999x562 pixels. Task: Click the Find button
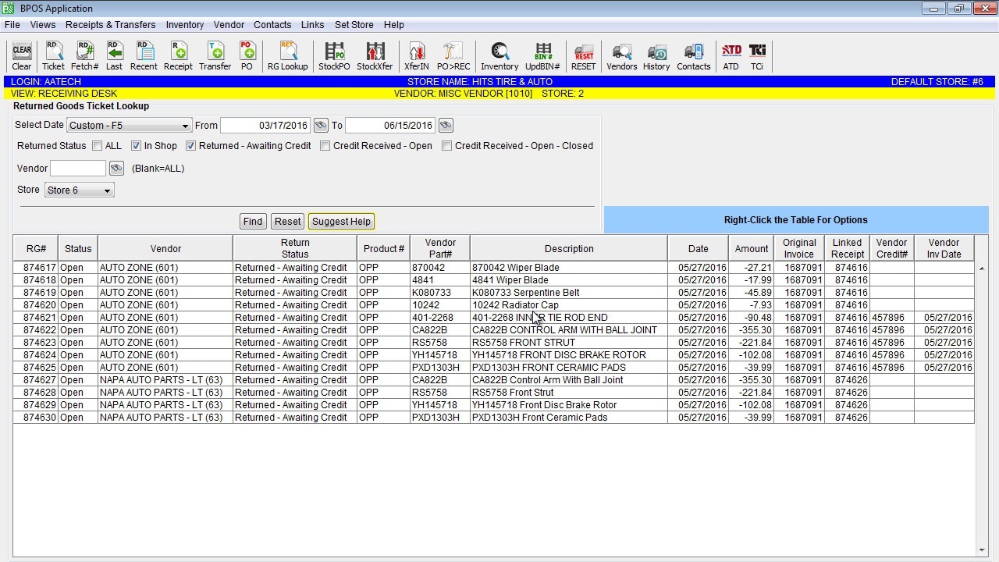pos(253,222)
